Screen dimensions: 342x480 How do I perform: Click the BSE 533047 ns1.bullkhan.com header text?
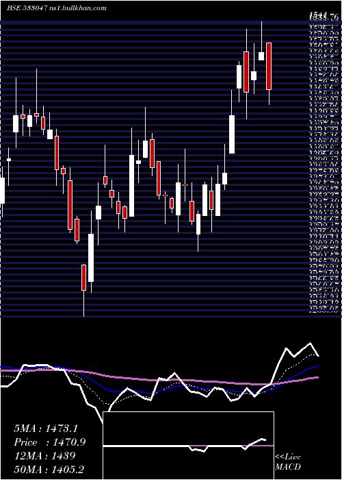[57, 8]
